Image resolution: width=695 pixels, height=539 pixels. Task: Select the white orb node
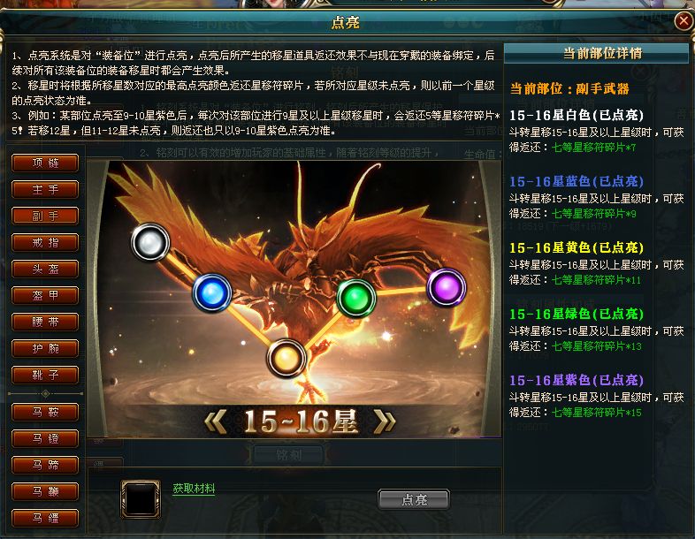[150, 242]
